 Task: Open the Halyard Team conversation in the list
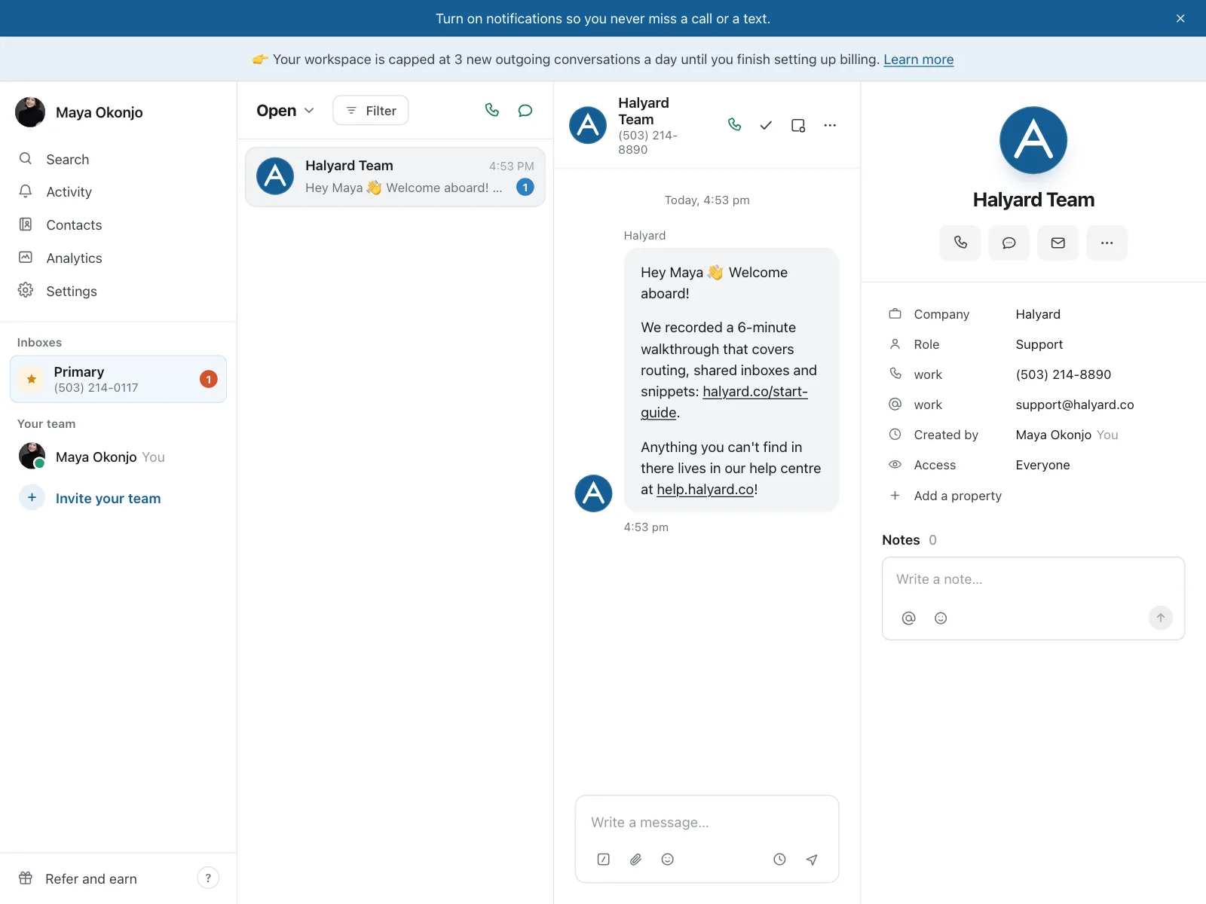tap(395, 177)
